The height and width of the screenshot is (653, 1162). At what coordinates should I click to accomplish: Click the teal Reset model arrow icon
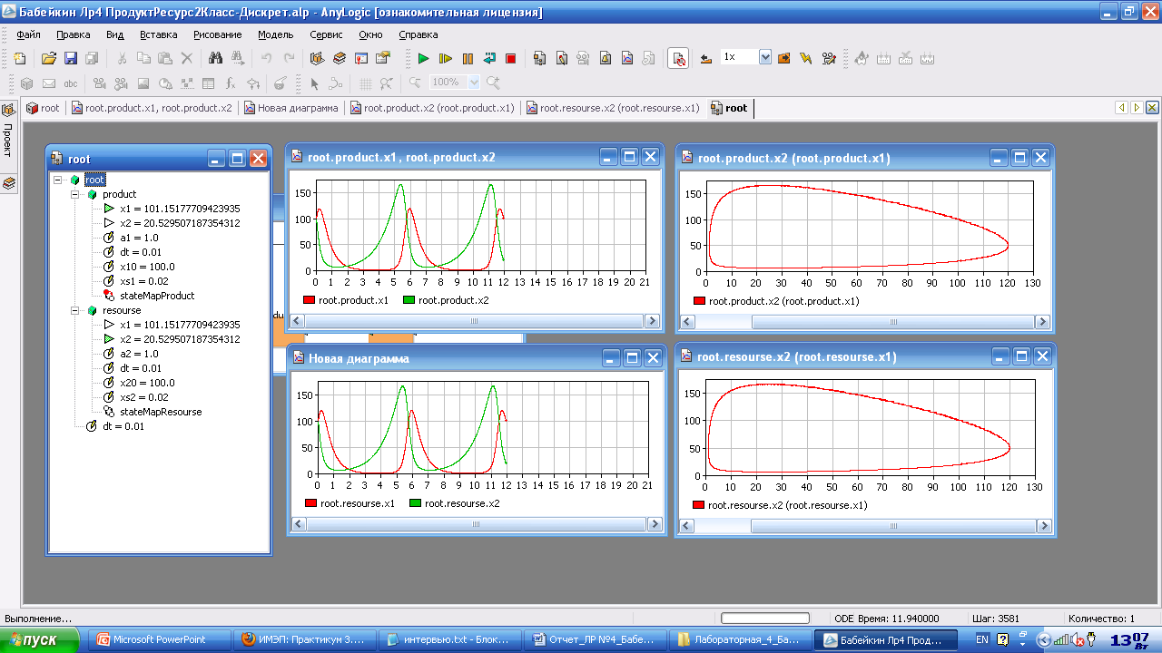489,58
